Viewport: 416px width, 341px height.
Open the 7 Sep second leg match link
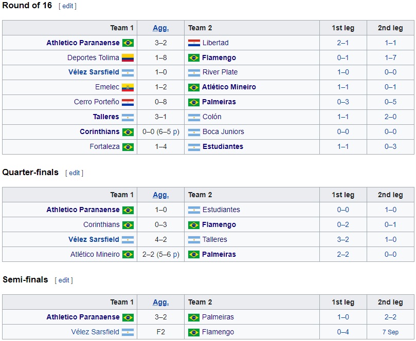pos(391,332)
